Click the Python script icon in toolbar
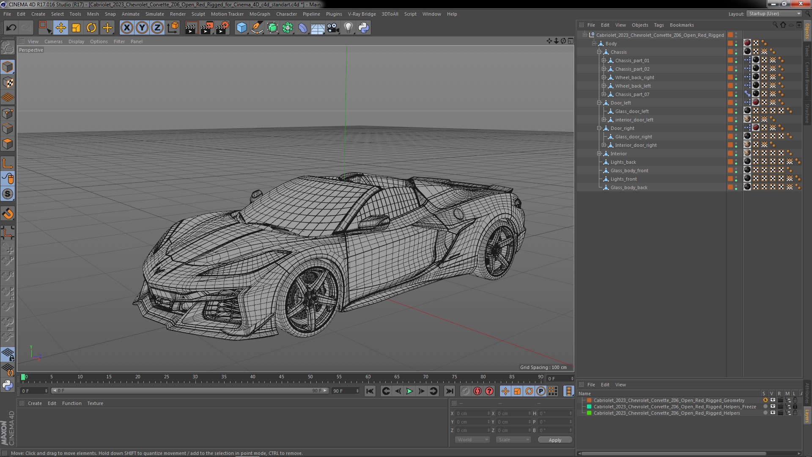The height and width of the screenshot is (457, 812). click(x=364, y=28)
